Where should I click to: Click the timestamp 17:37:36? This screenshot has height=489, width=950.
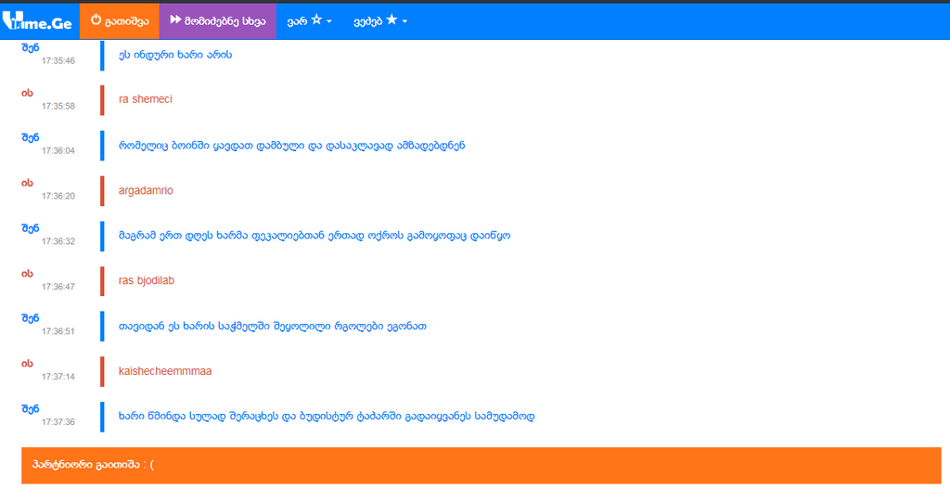pos(58,422)
